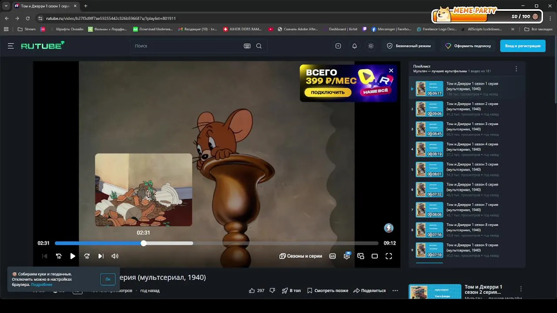The width and height of the screenshot is (557, 313).
Task: Add video to Смотреть позже
Action: pos(328,290)
